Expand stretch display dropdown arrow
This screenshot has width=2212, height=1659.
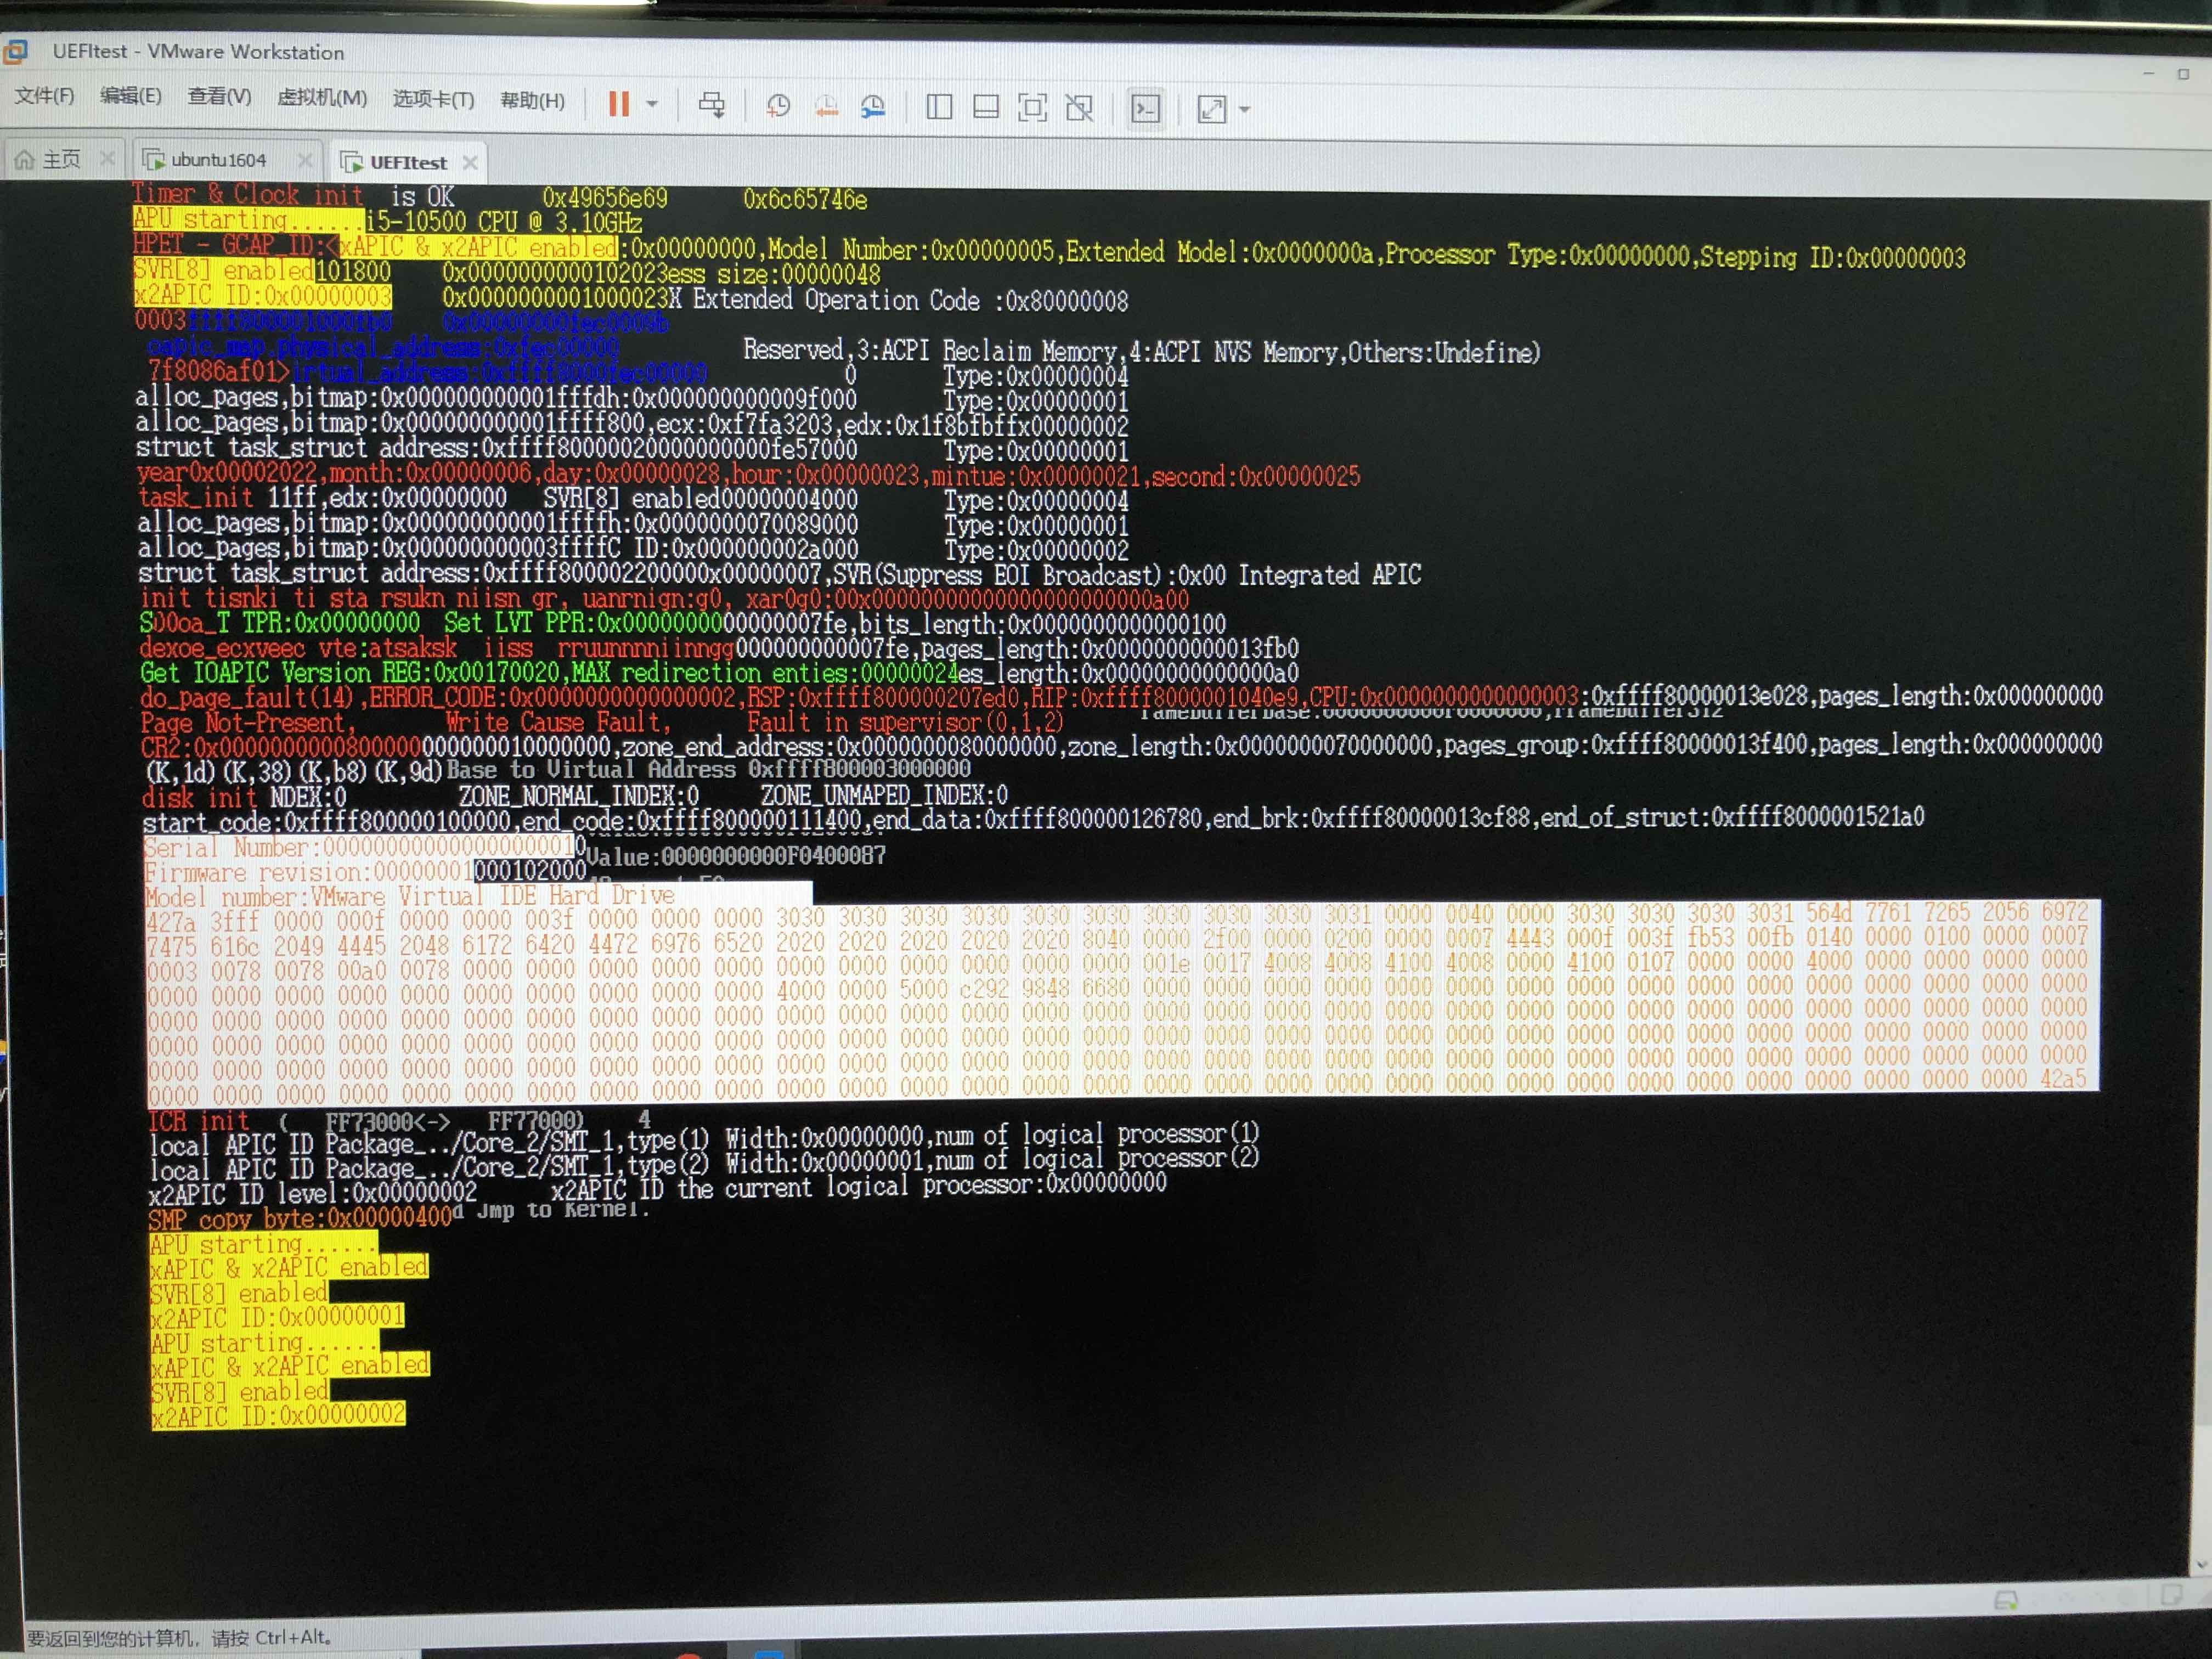pyautogui.click(x=1244, y=109)
